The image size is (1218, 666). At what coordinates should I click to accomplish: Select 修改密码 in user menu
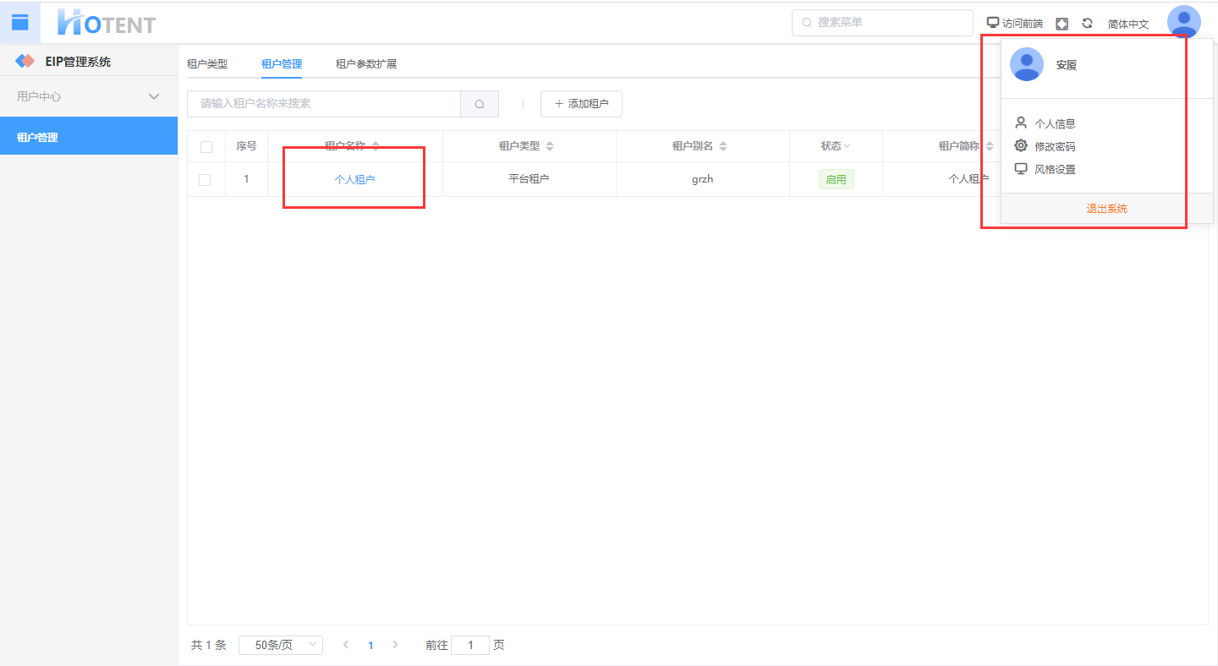coord(1055,146)
